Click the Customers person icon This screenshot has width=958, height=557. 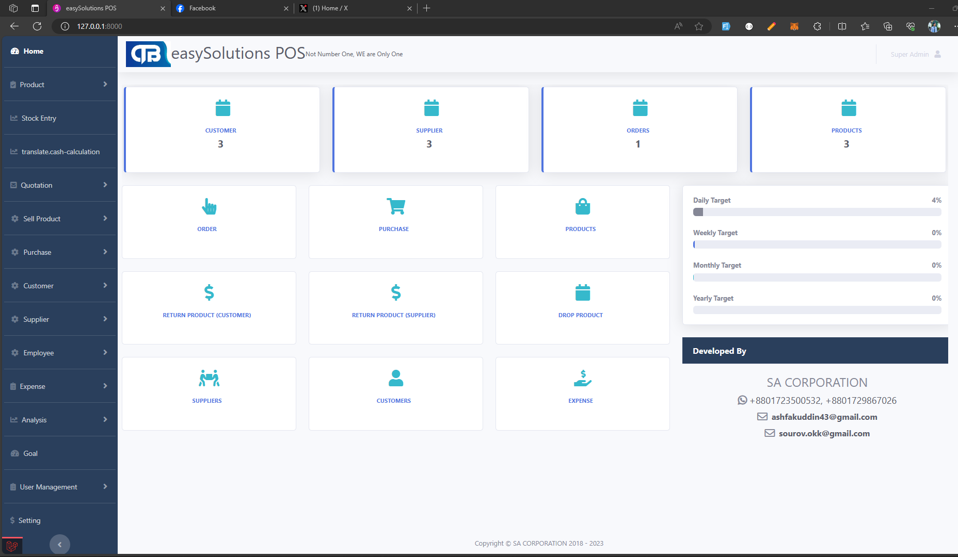[396, 379]
